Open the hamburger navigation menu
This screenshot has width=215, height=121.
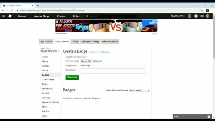4,16
